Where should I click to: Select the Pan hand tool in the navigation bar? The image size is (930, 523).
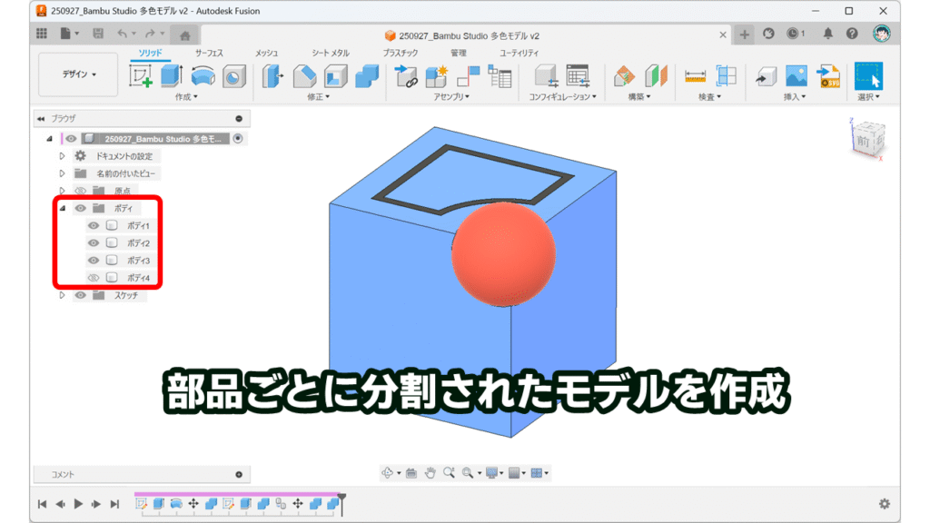[430, 473]
